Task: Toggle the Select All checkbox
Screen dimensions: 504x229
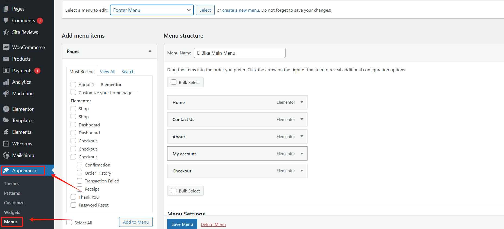Action: pyautogui.click(x=69, y=223)
